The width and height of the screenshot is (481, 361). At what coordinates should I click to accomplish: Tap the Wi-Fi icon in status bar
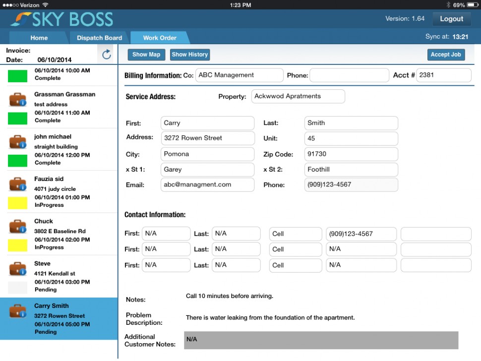[46, 5]
